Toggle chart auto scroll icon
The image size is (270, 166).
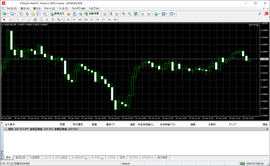tap(143, 14)
